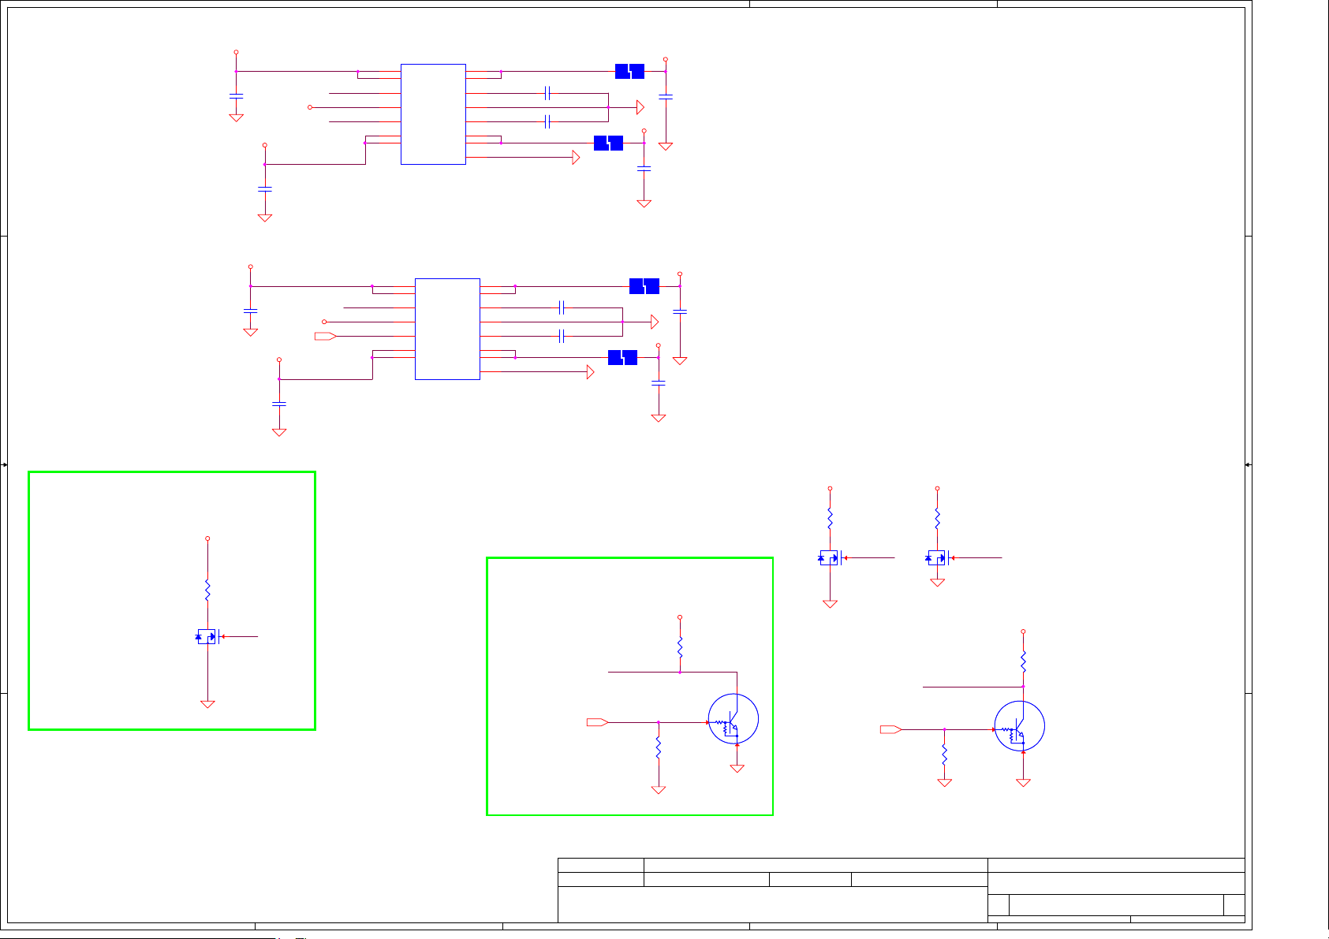
Task: Select the input port on the lower IC's left pins
Action: [325, 337]
